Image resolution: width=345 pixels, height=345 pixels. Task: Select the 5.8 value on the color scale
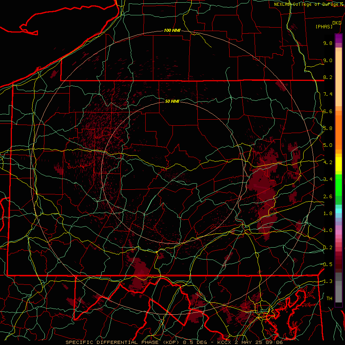click(x=328, y=128)
